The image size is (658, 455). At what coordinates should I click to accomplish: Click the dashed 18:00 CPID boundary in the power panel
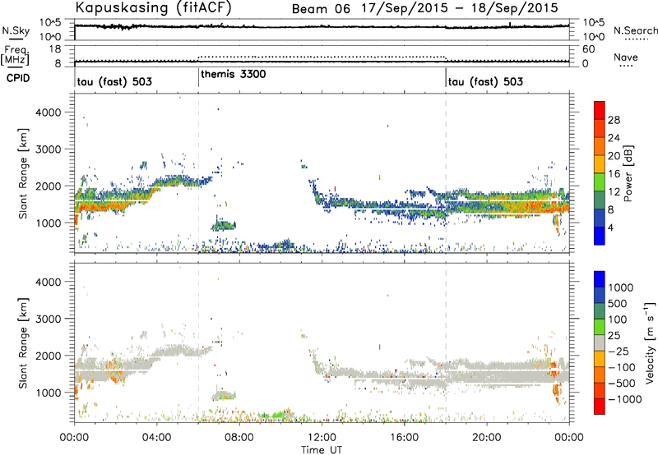point(446,172)
